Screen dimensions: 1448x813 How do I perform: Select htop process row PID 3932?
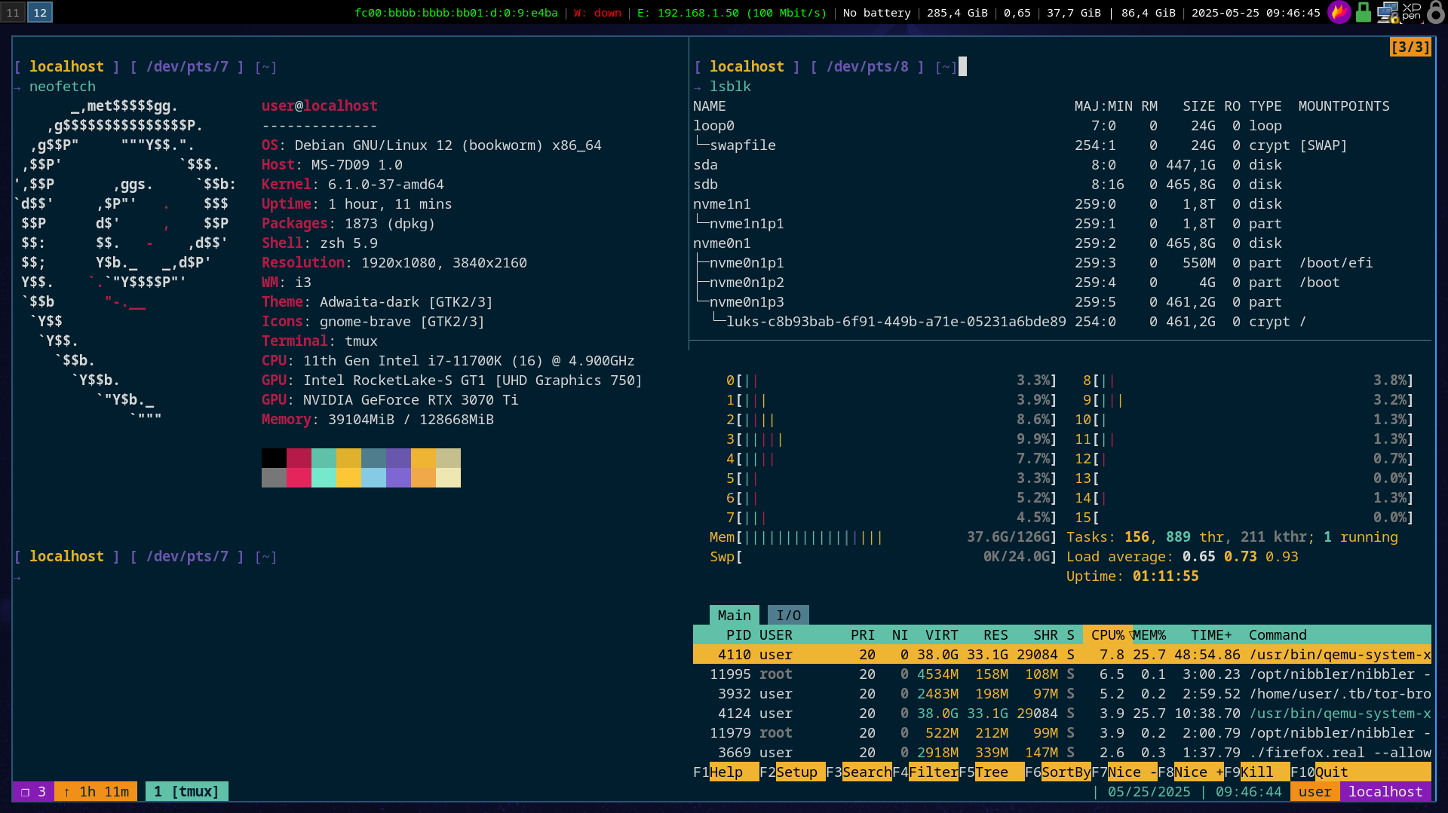click(1062, 693)
